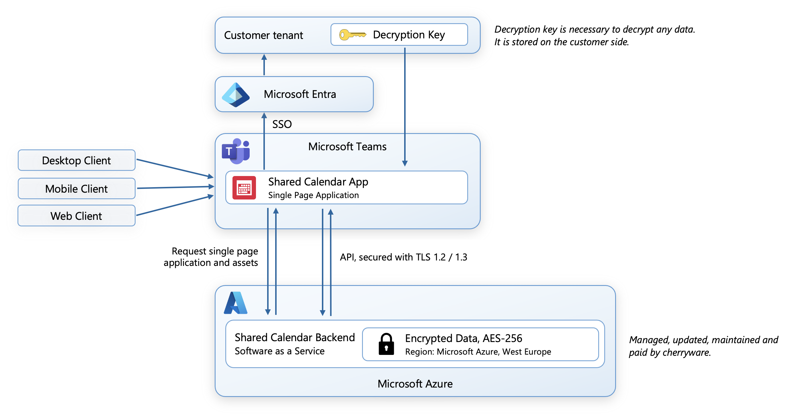Click the Single Page Application subtitle
Viewport: 794px width, 415px height.
tap(314, 195)
